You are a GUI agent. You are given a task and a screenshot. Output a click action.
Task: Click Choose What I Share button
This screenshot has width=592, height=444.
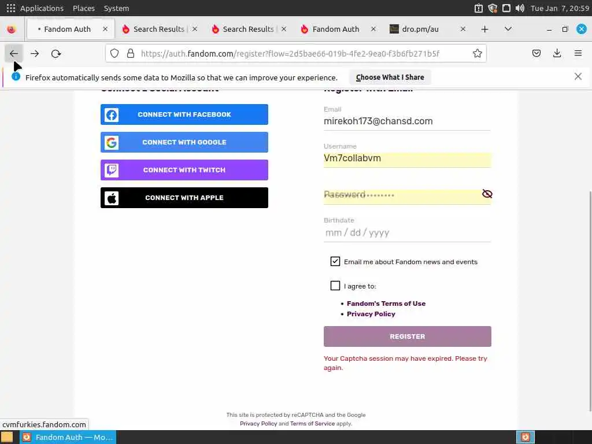[x=390, y=77]
